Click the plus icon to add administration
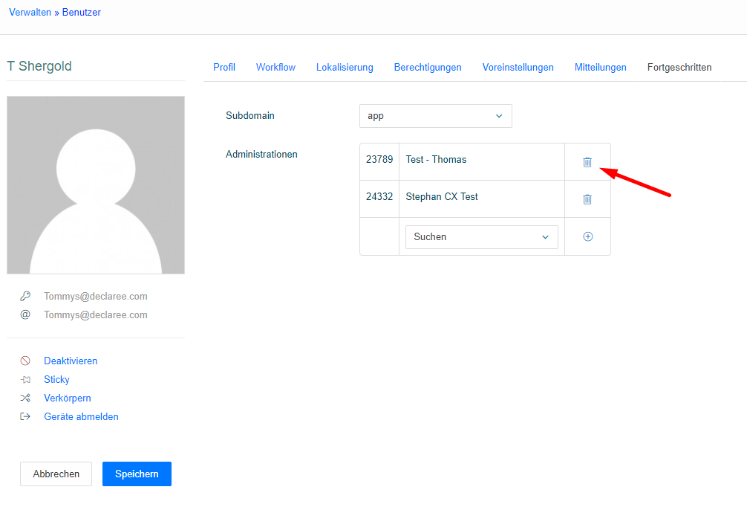This screenshot has height=510, width=747. pos(587,236)
